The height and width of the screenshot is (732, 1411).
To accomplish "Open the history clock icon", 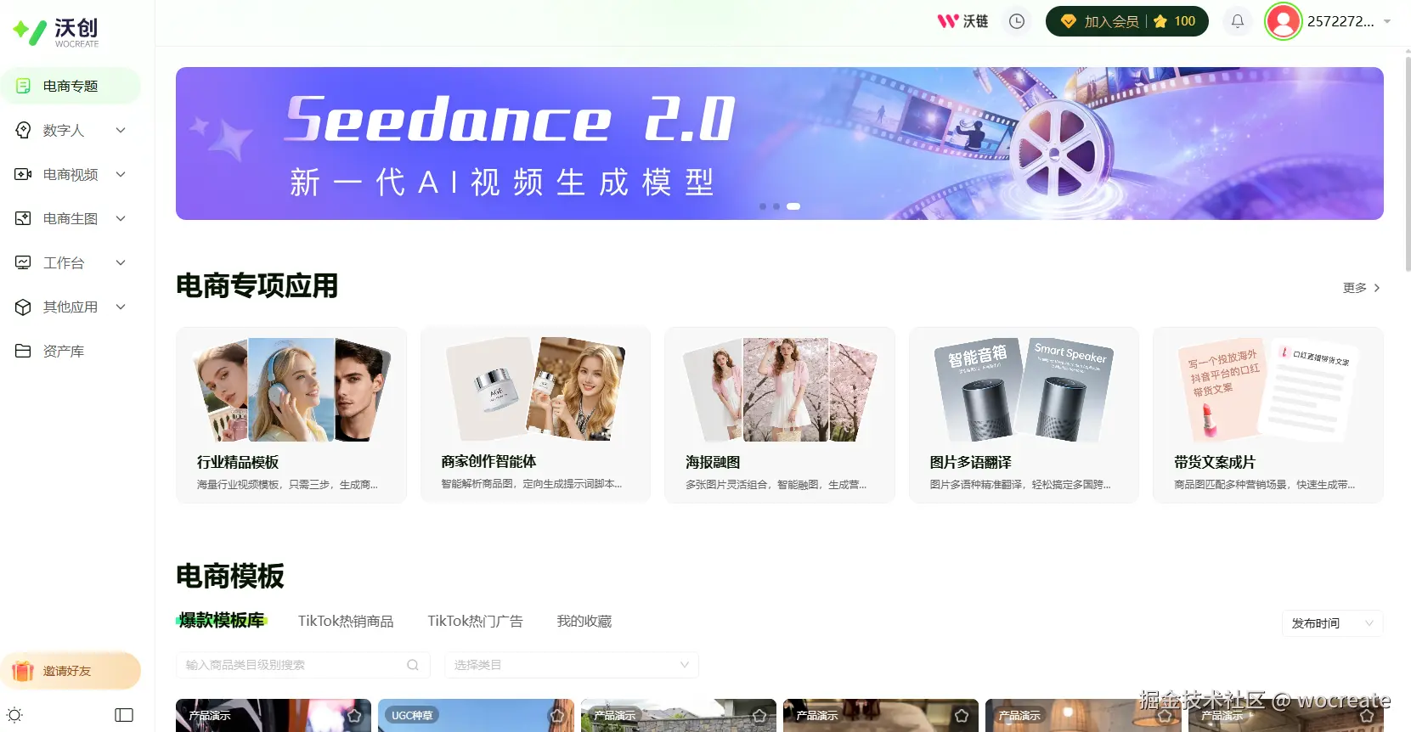I will click(1017, 21).
